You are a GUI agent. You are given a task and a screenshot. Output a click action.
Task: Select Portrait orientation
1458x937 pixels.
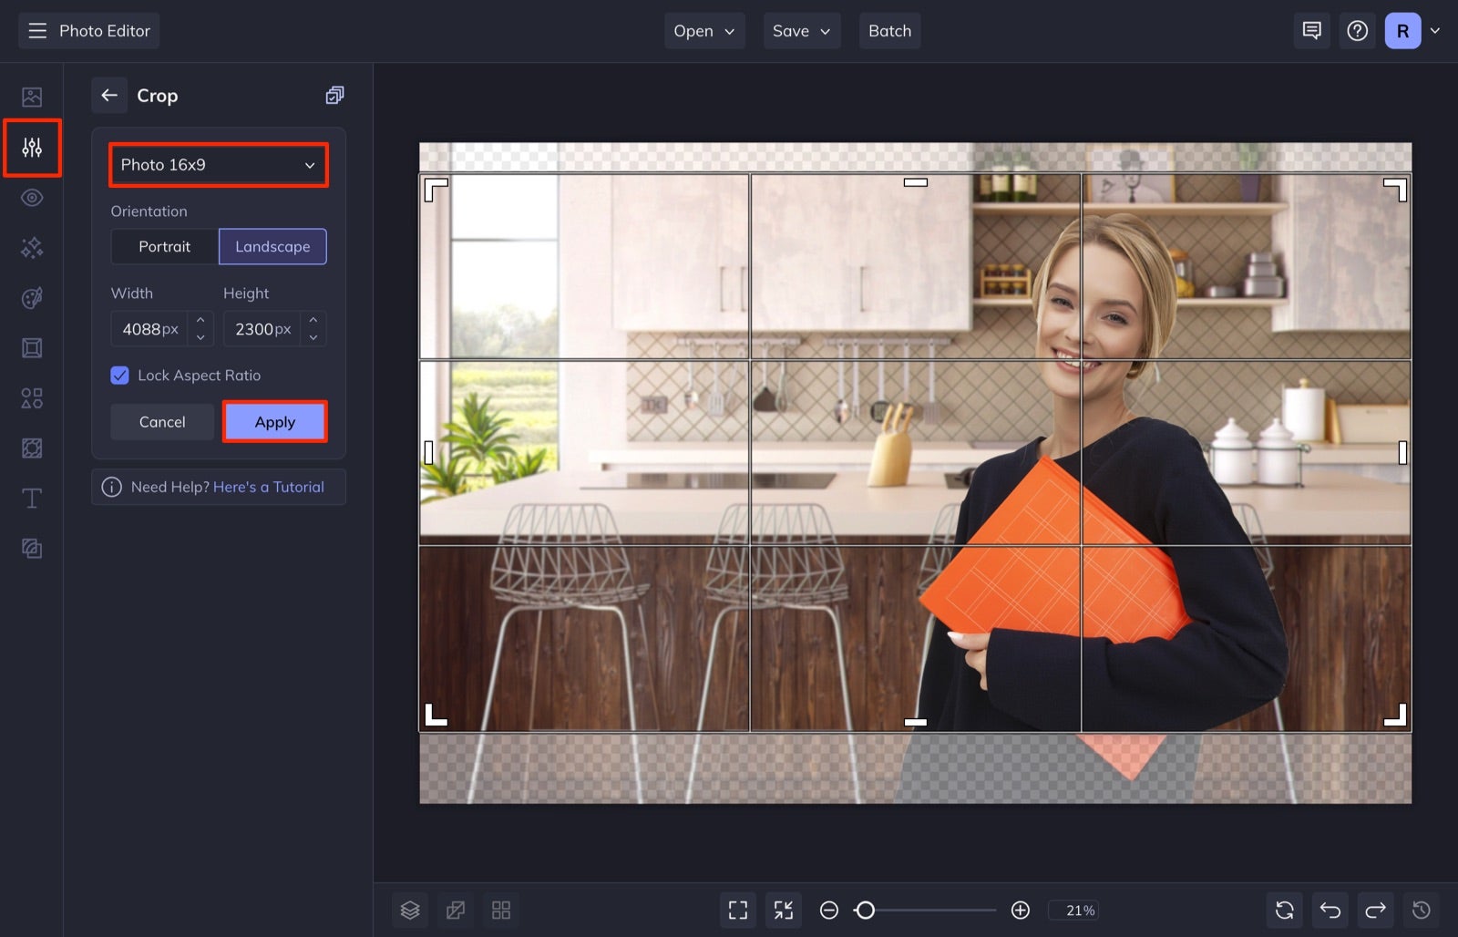[164, 246]
